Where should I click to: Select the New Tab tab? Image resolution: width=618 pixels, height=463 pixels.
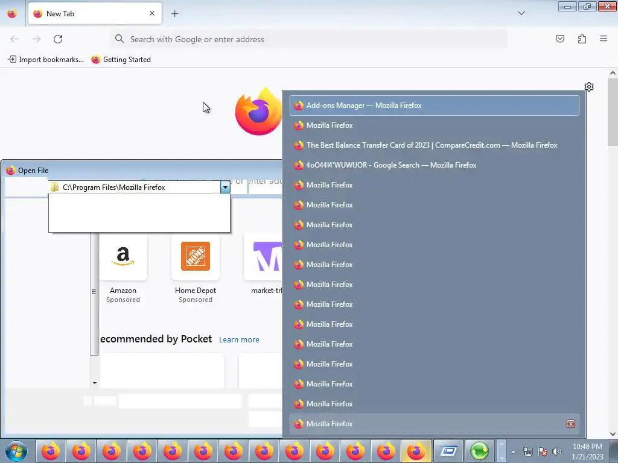95,13
